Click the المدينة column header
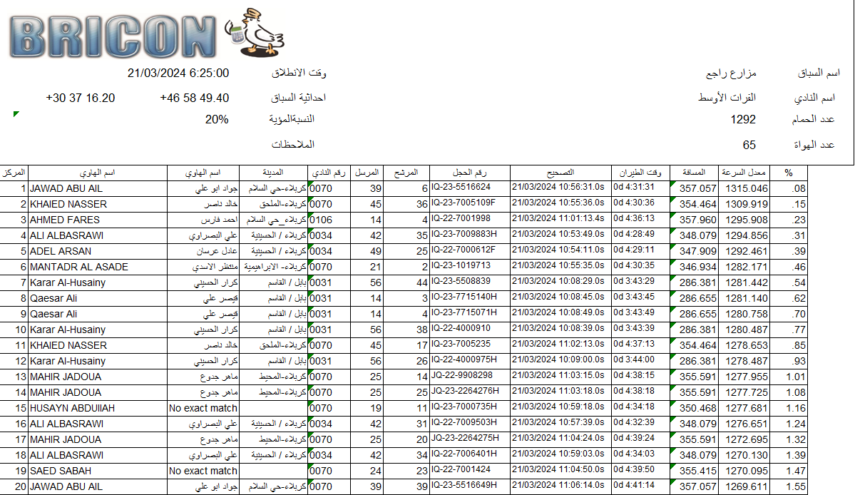 point(274,173)
